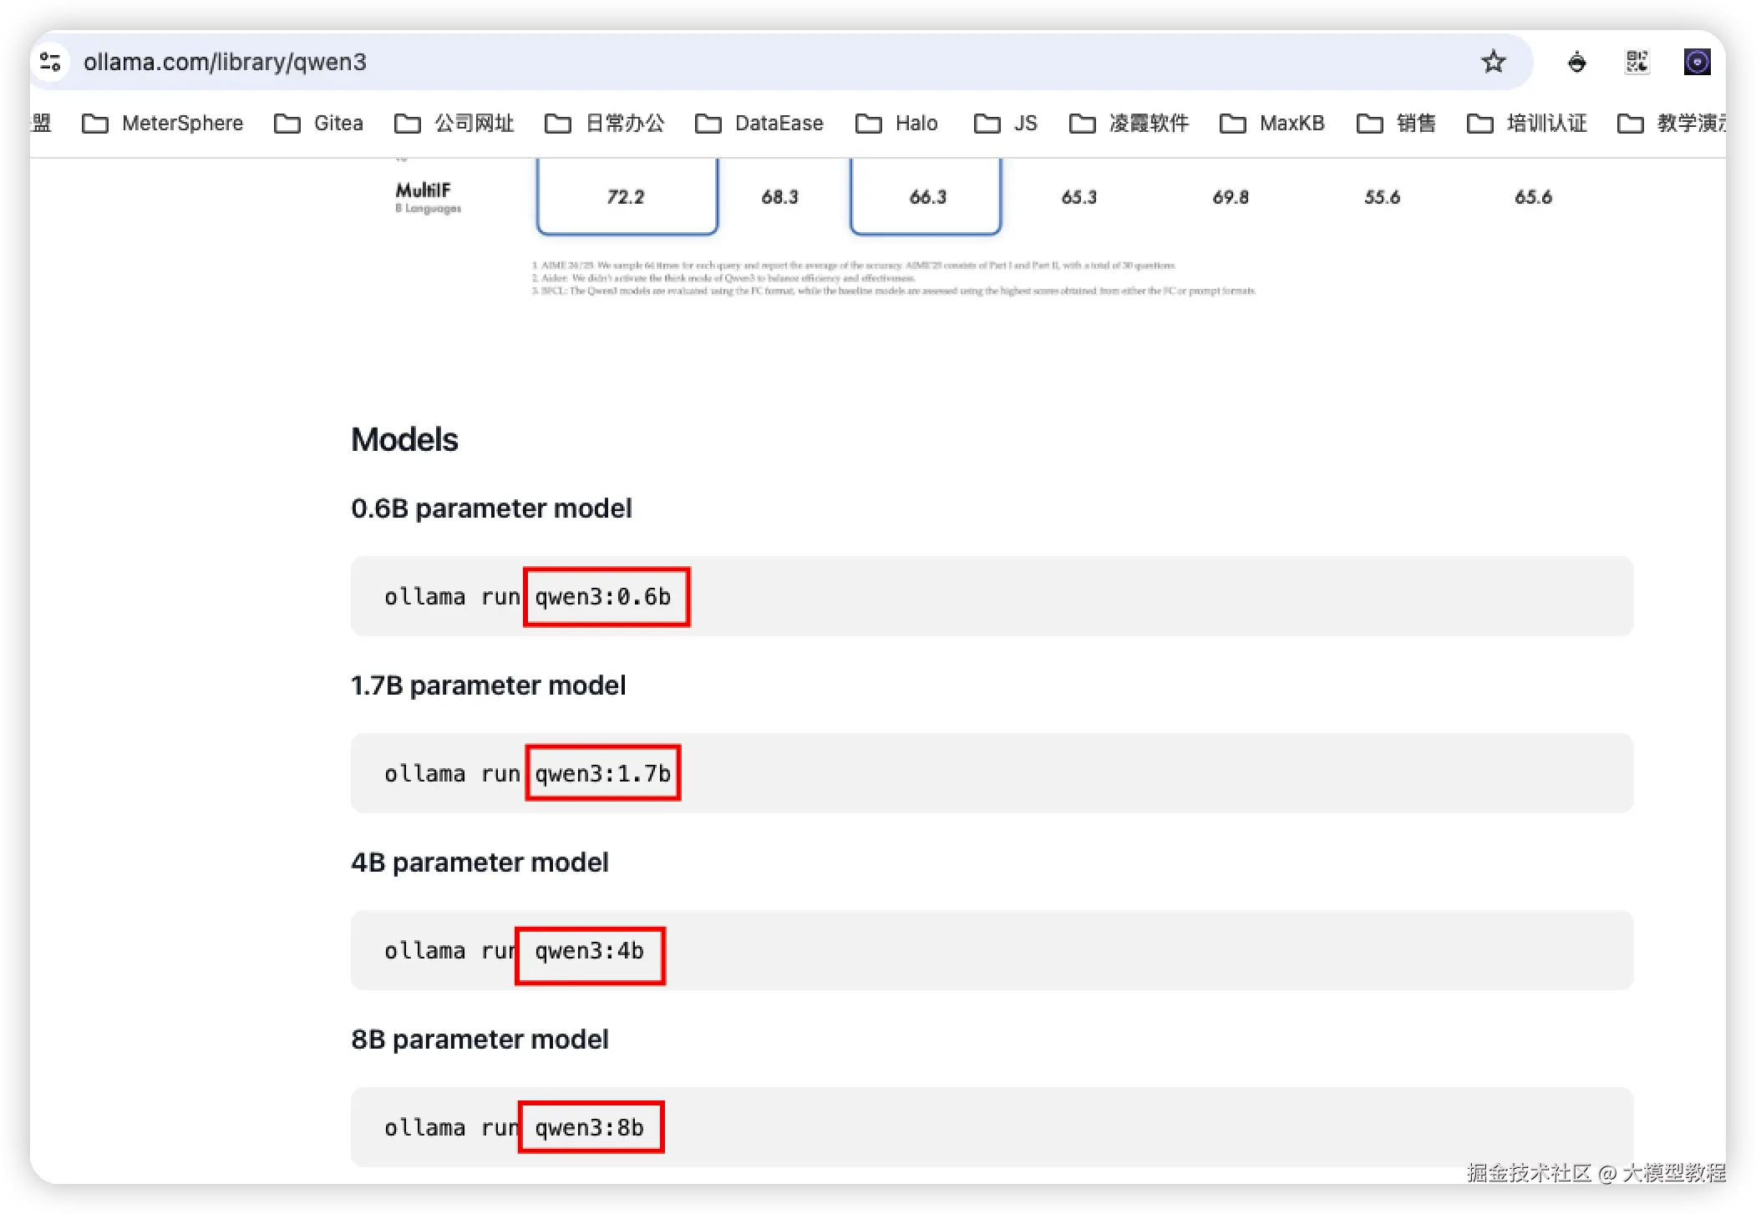Click the QR code extension icon
The image size is (1756, 1214).
click(x=1637, y=62)
